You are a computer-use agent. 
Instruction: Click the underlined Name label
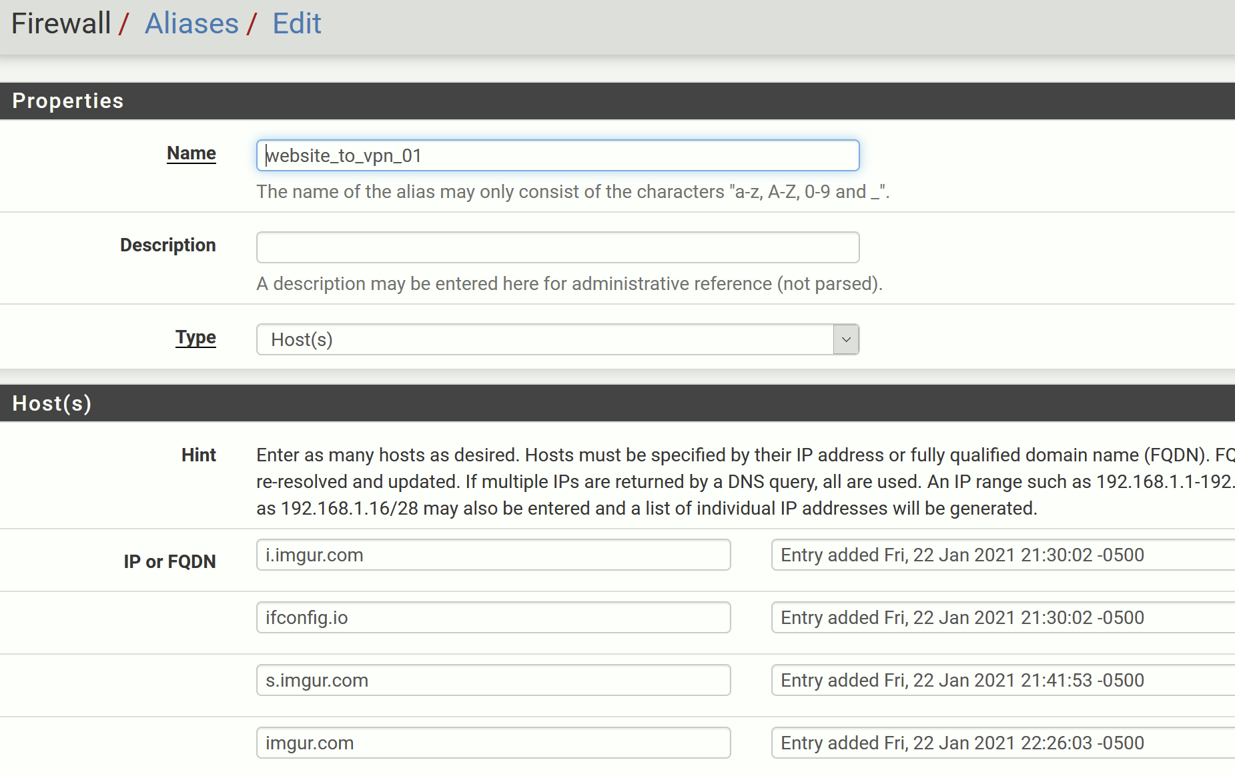tap(191, 153)
